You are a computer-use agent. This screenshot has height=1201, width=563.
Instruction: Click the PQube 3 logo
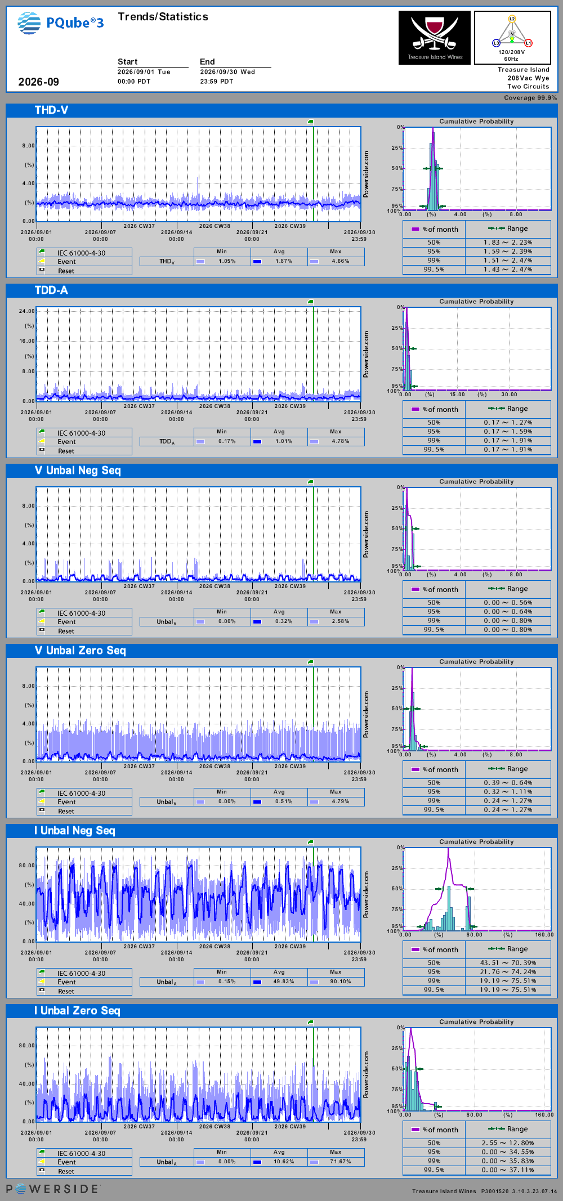[x=61, y=23]
